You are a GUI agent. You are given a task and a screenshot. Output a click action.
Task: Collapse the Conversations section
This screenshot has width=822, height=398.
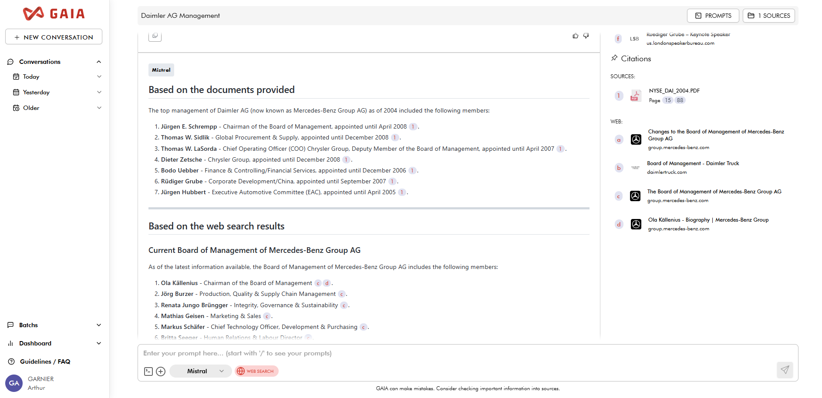99,62
